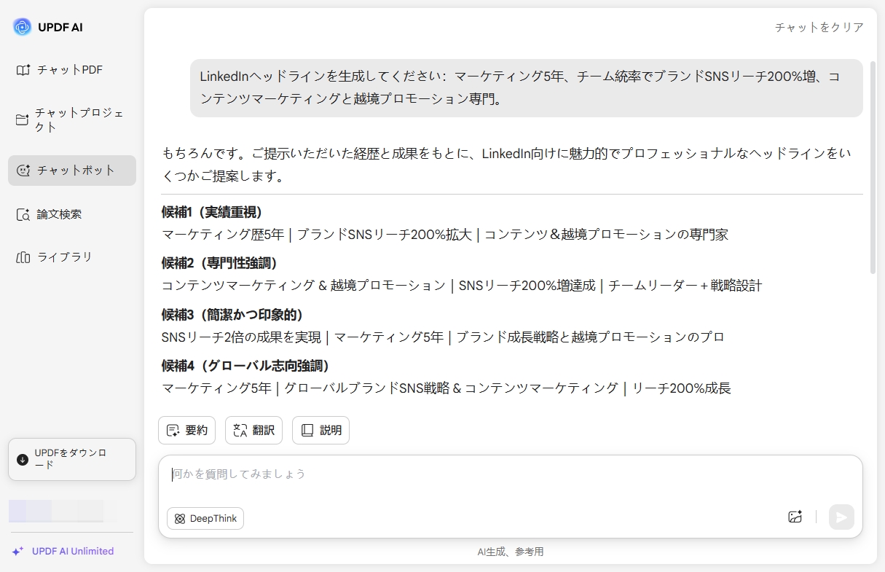Click the AI生成、参考用 footer text
885x572 pixels.
point(511,552)
